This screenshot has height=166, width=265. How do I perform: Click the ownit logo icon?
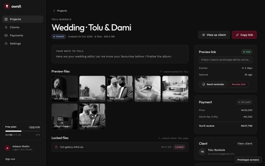coord(7,6)
